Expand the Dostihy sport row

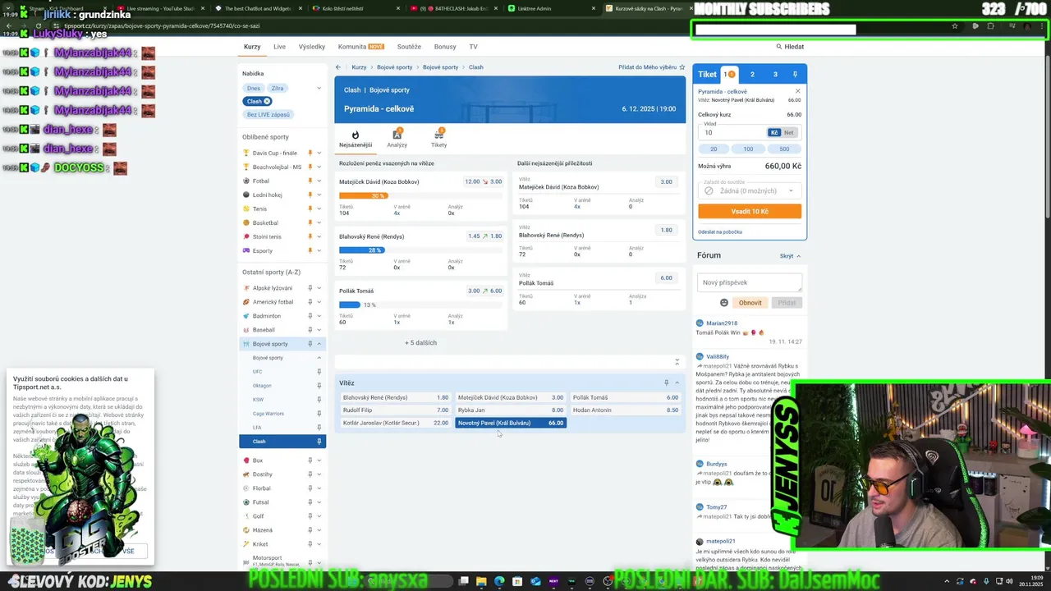click(x=319, y=474)
